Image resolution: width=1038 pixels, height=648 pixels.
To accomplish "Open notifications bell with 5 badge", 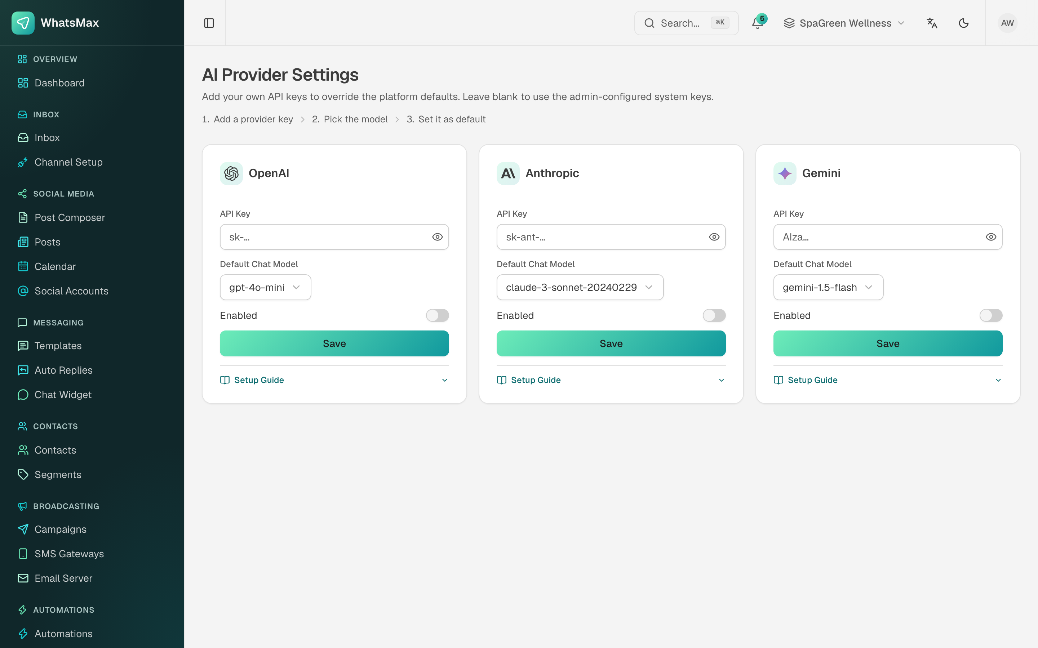I will pos(758,23).
